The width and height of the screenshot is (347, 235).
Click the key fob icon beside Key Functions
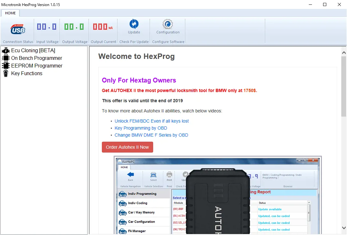(6, 73)
